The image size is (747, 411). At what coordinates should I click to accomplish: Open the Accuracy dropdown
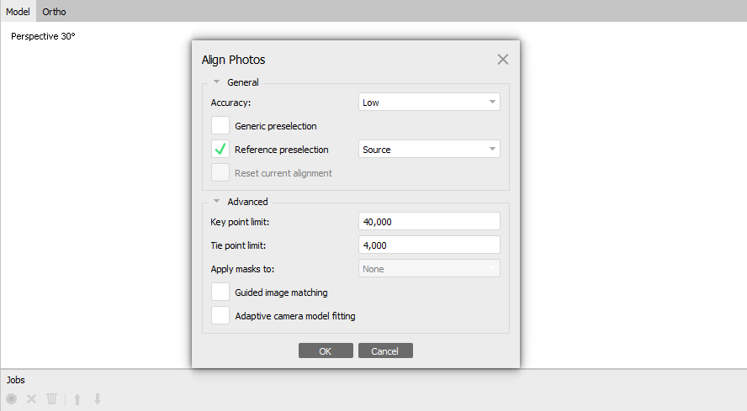click(429, 102)
